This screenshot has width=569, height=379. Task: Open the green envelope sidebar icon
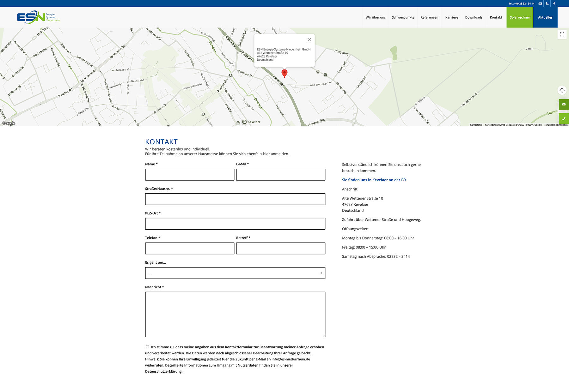564,104
